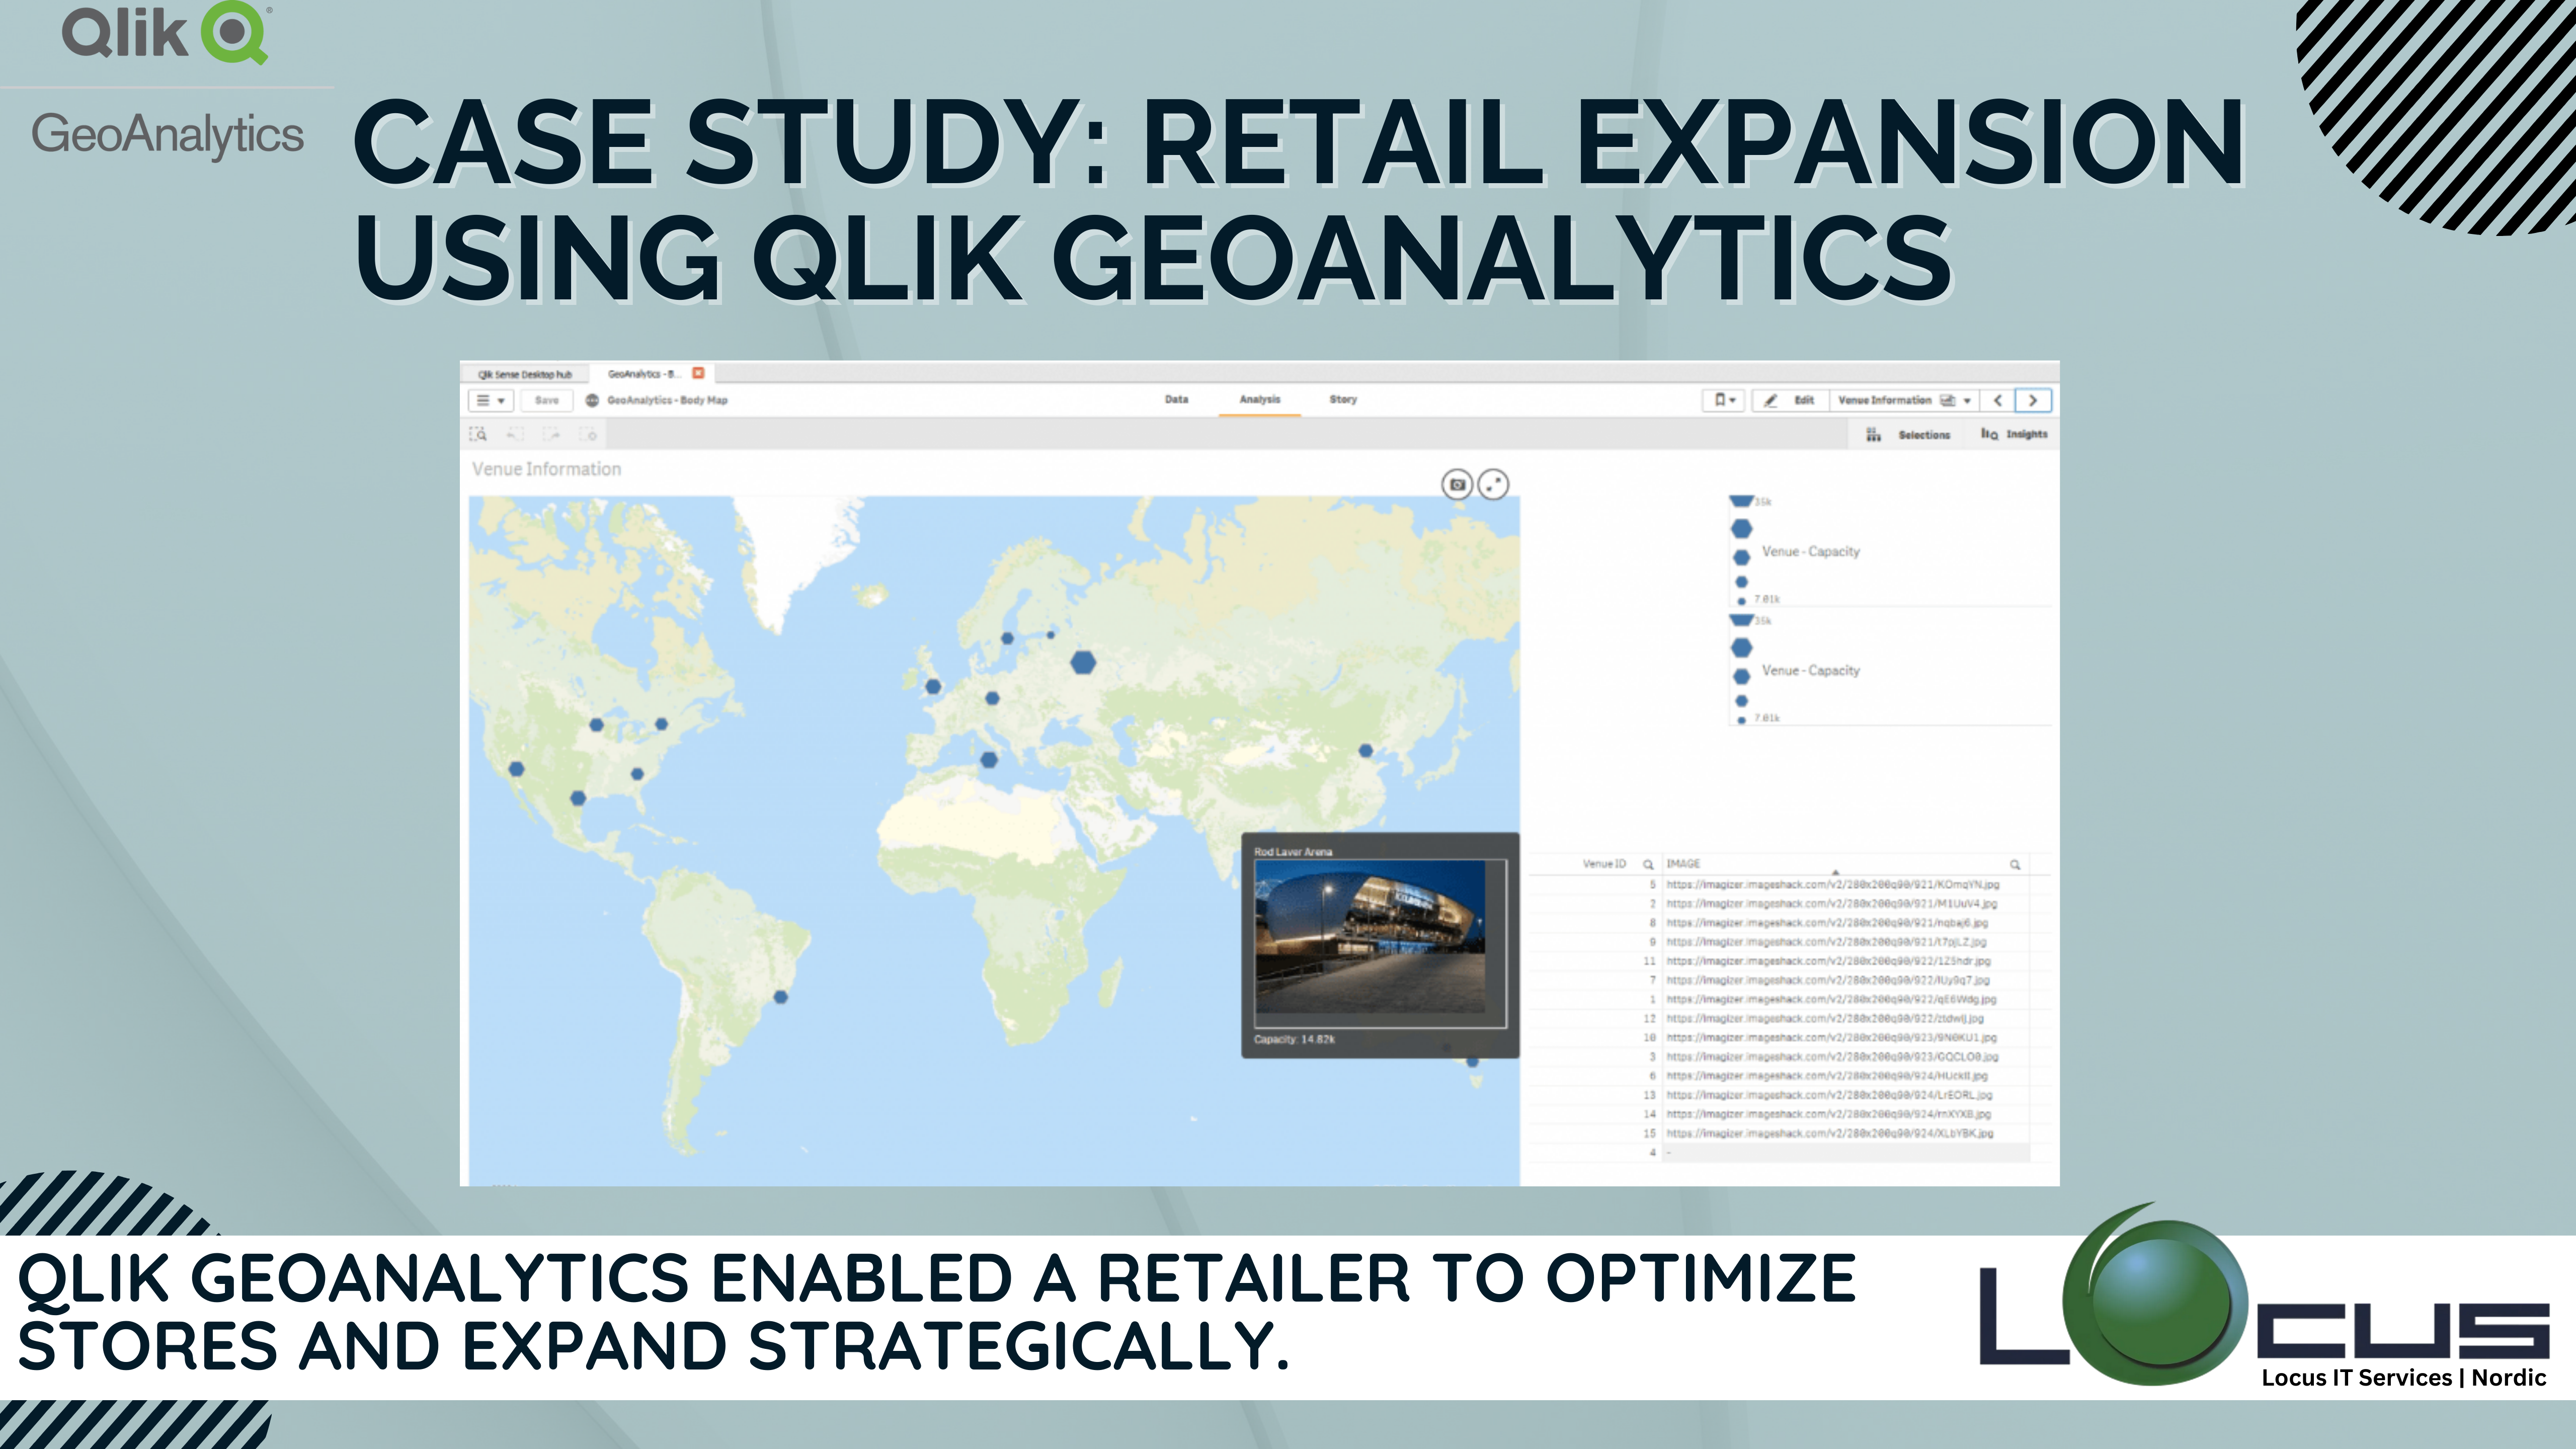This screenshot has height=1449, width=2576.
Task: Switch to the Data tab
Action: point(1176,399)
